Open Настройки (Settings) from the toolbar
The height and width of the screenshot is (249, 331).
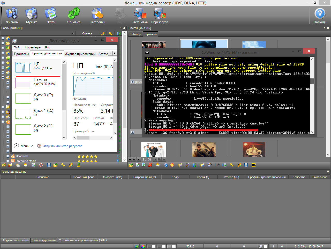[97, 15]
